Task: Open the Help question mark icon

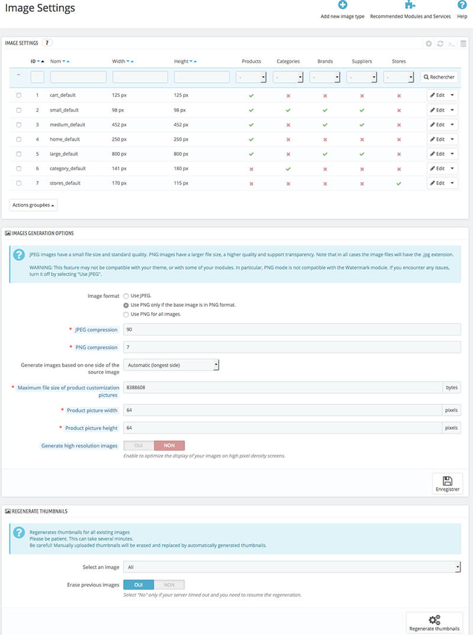Action: [x=462, y=5]
